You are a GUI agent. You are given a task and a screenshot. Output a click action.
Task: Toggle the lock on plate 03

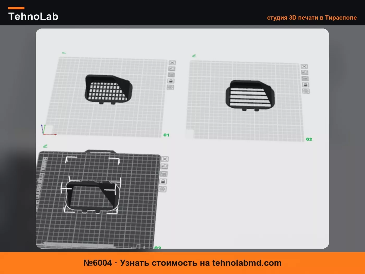click(163, 181)
